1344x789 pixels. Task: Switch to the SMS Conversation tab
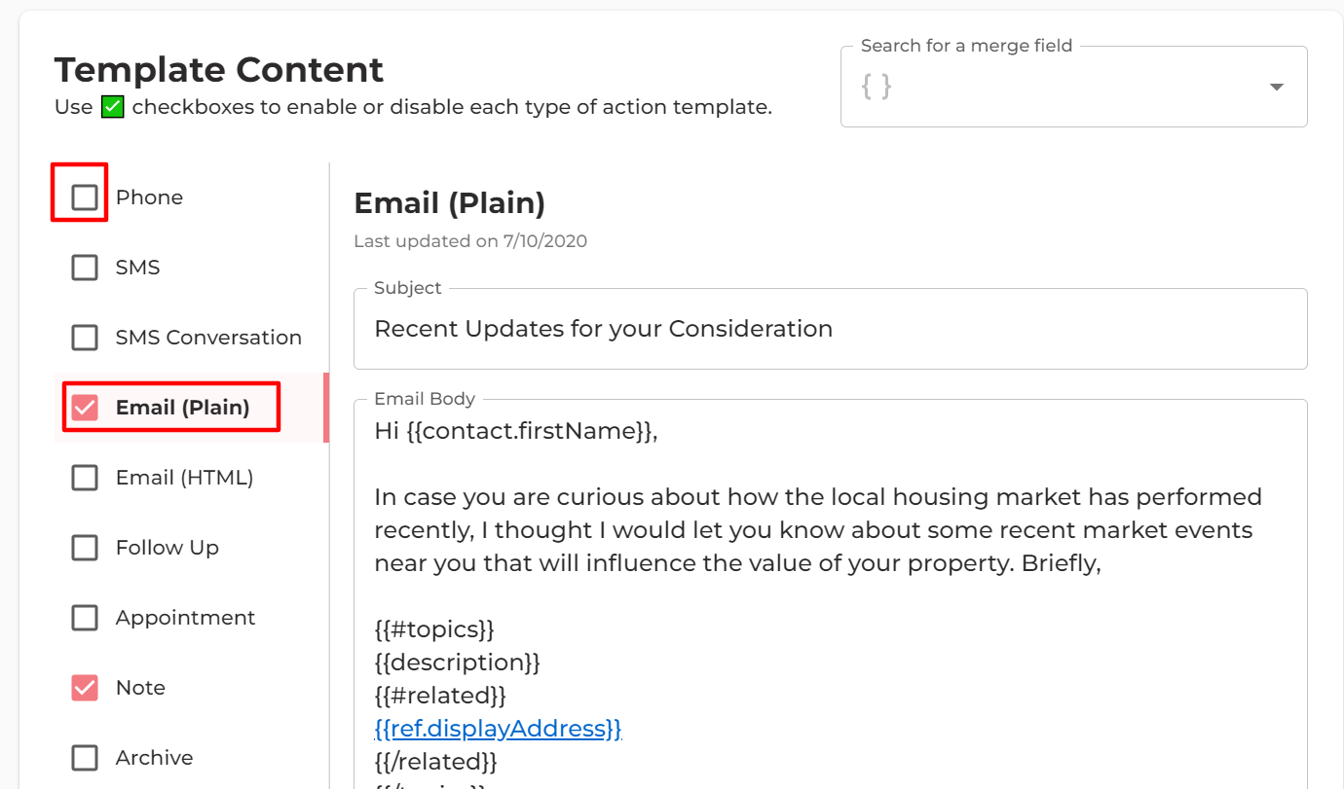point(208,338)
